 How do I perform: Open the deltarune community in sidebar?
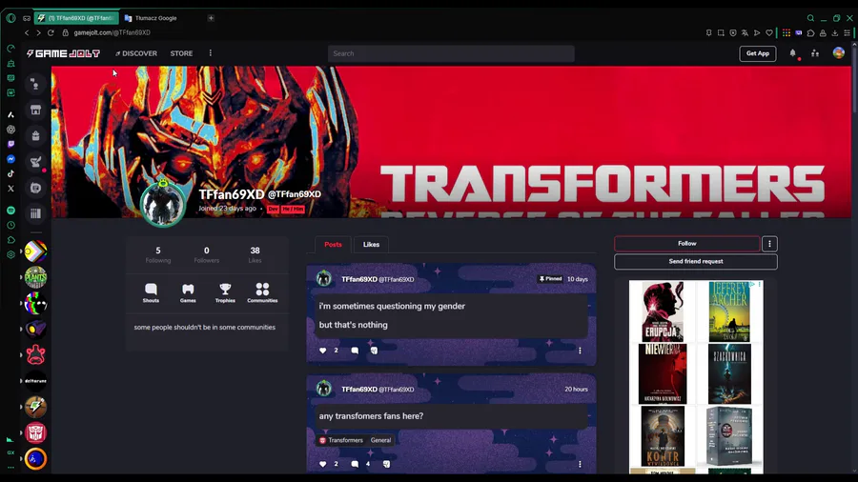(35, 381)
